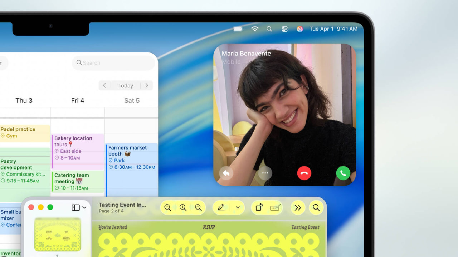458x257 pixels.
Task: Expand hidden toolbar items with double chevron
Action: tap(298, 207)
